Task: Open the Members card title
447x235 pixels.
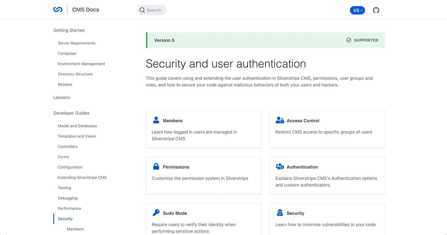Action: [173, 121]
